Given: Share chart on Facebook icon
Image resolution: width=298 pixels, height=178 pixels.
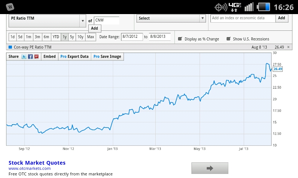Looking at the screenshot, I should point(30,57).
